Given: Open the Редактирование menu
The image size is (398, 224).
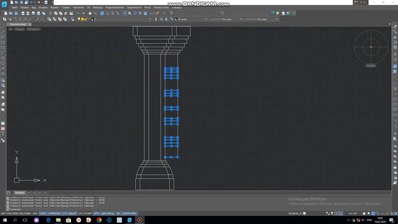Looking at the screenshot, I should [114, 7].
